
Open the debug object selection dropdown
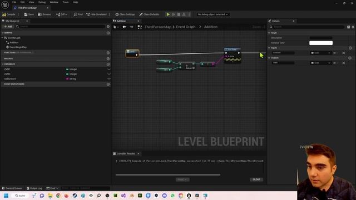pyautogui.click(x=212, y=14)
